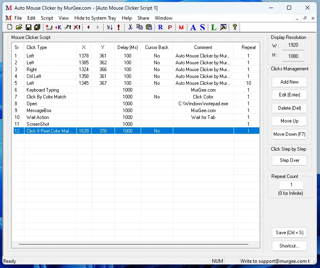The width and height of the screenshot is (320, 268).
Task: Click the Move Down (F7) button
Action: [289, 134]
